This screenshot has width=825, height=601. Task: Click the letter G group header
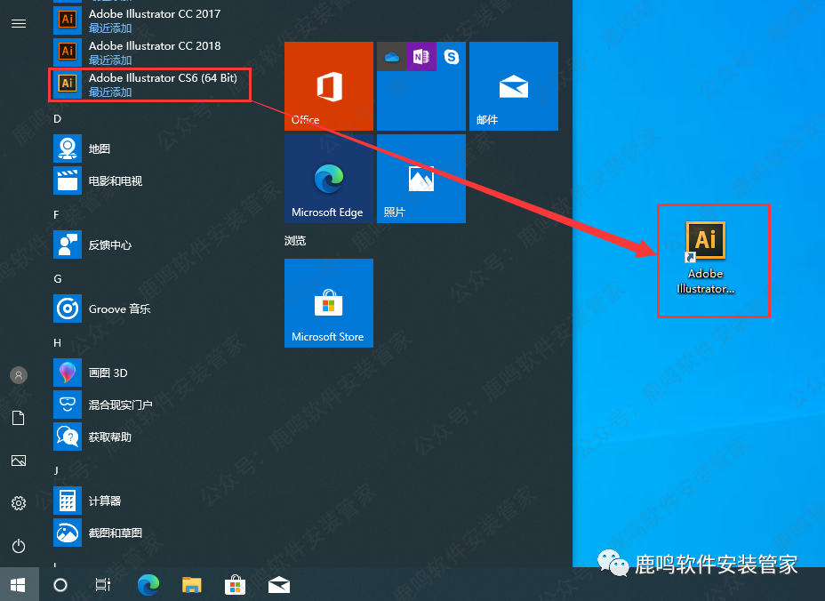point(57,278)
